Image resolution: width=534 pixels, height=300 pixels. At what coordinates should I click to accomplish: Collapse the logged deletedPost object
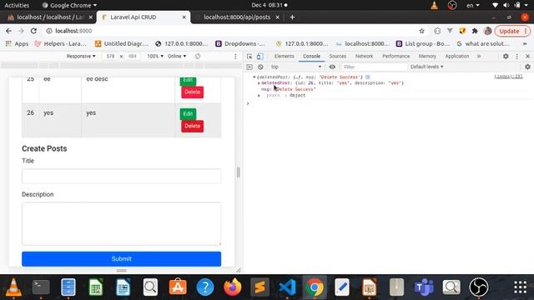254,77
